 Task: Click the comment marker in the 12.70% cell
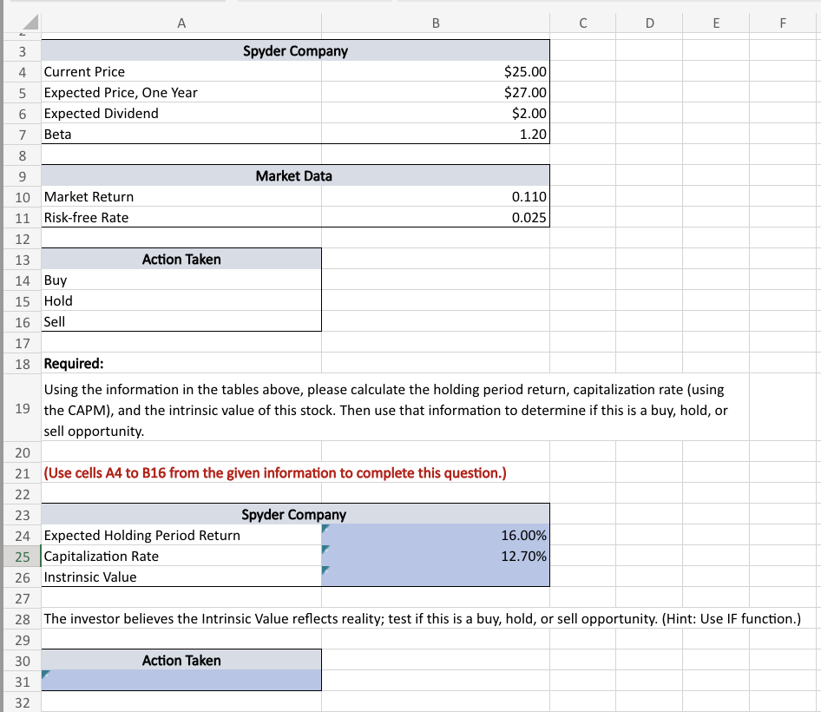327,550
